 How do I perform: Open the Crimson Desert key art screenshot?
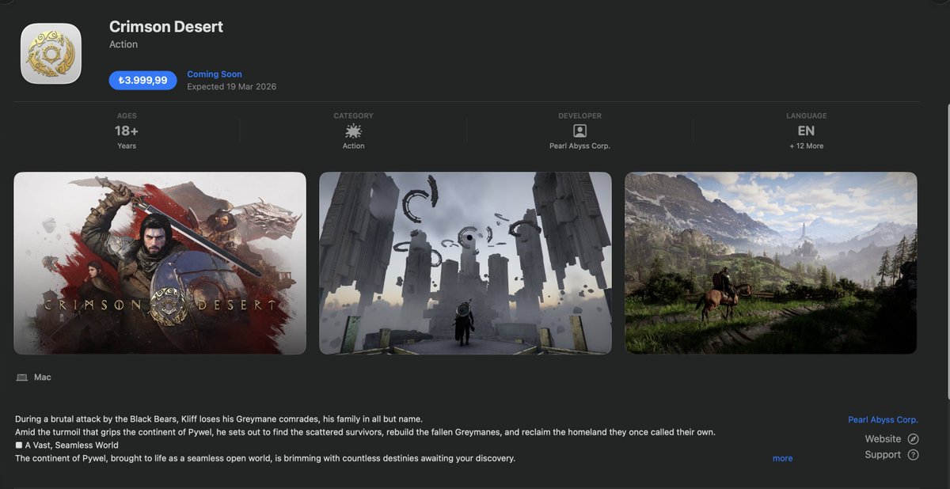coord(160,263)
